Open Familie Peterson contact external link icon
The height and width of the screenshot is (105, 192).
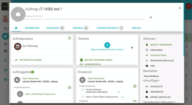click(119, 92)
